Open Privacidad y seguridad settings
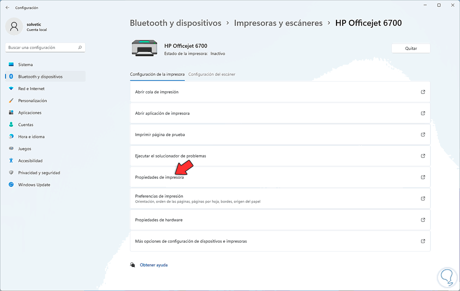This screenshot has height=291, width=460. 45,173
